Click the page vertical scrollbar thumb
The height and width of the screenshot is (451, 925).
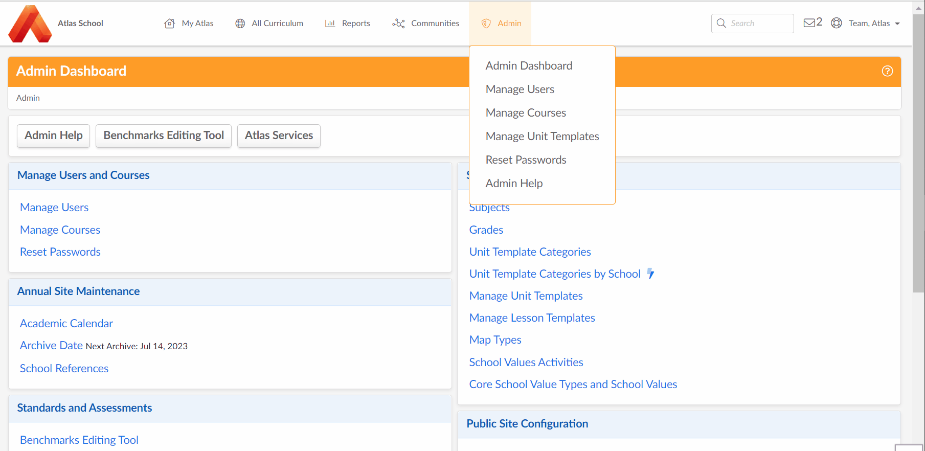[x=918, y=153]
